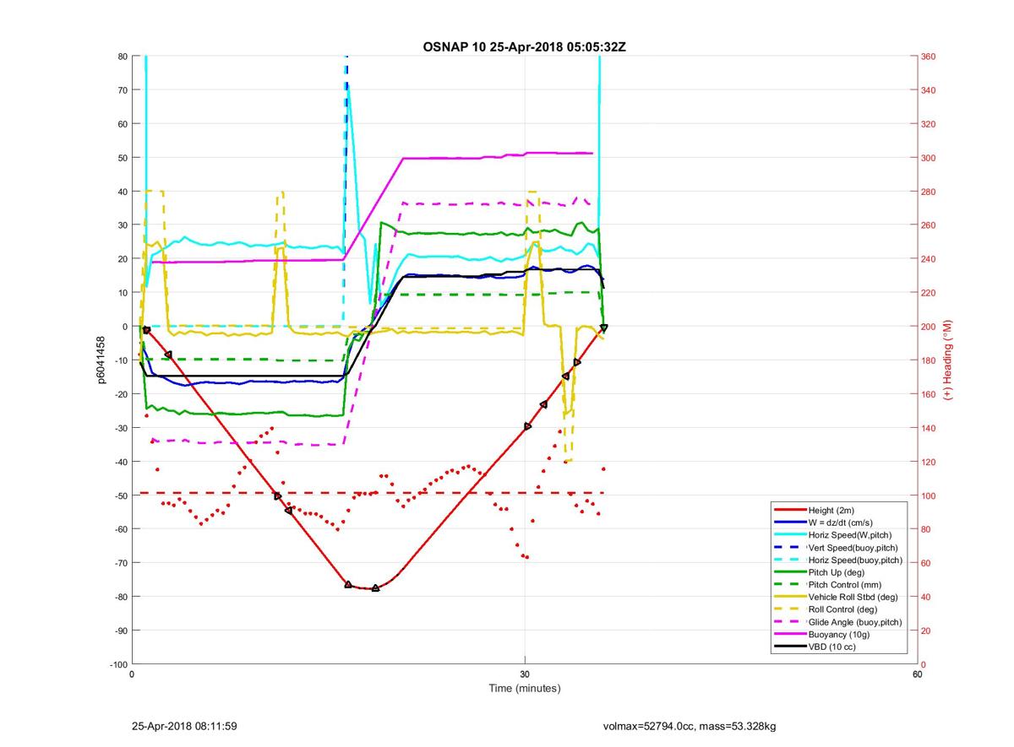Click the -70 tick label
The height and width of the screenshot is (747, 1014).
(x=120, y=563)
